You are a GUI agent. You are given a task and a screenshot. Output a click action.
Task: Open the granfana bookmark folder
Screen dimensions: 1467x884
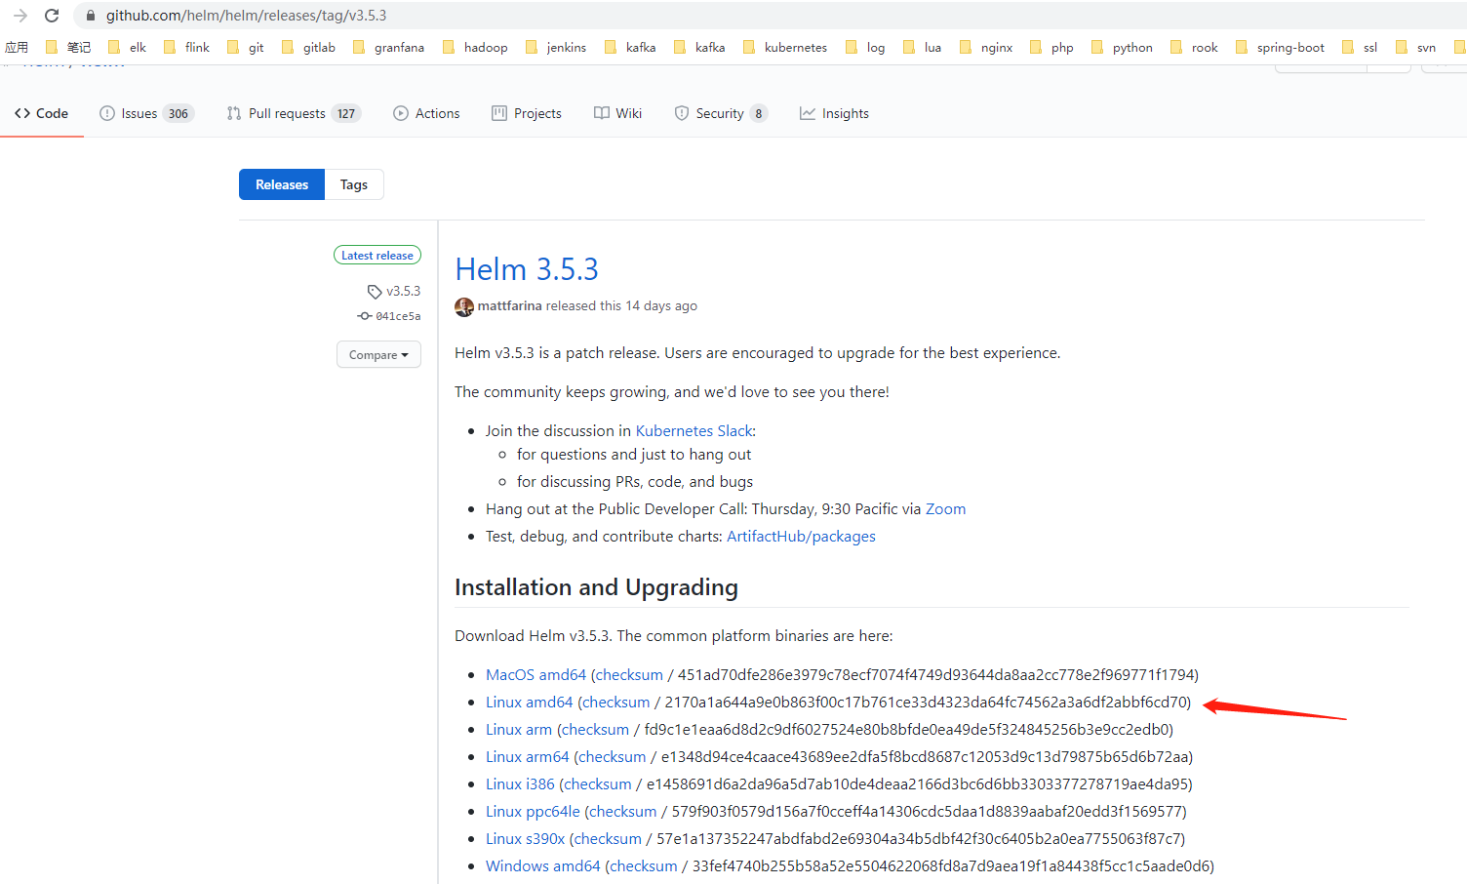click(x=388, y=47)
